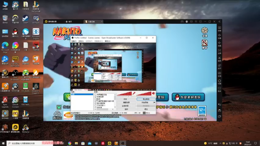
Task: Click the 12+ age rating badge
Action: pos(202,111)
